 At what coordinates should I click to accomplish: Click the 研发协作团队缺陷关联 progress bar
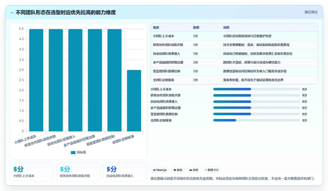tap(257, 95)
